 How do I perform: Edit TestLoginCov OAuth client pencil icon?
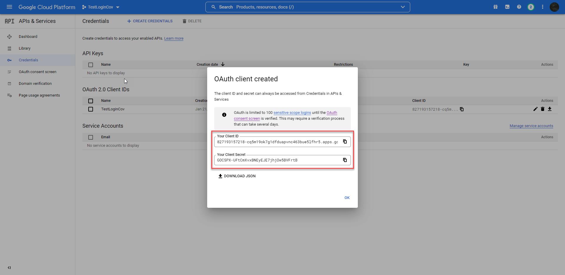tap(536, 109)
